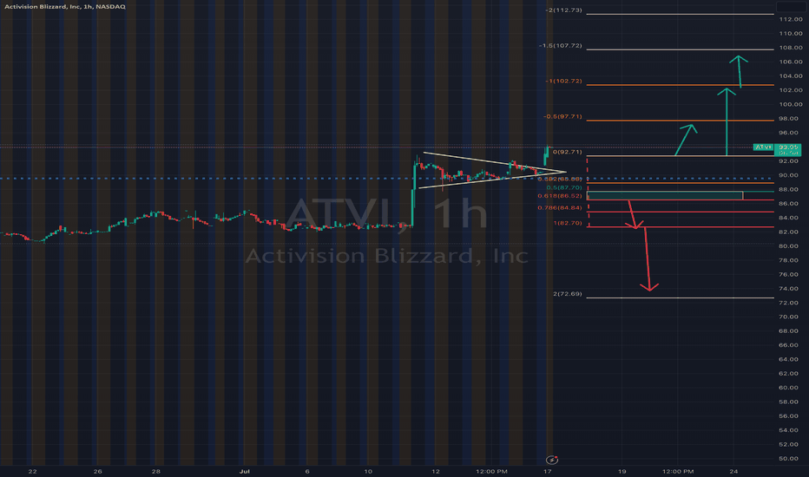Screen dimensions: 809x477
Task: Select the -1.5(107.72) Fibonacci label
Action: point(561,46)
